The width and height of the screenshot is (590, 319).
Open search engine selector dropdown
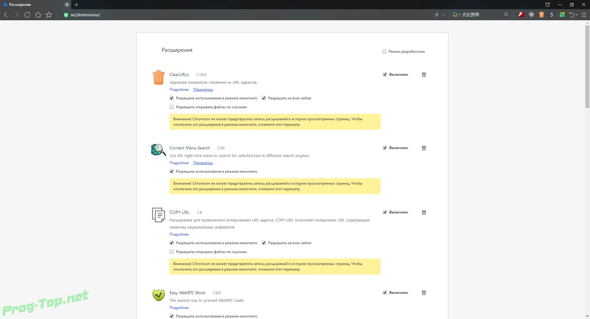(457, 15)
